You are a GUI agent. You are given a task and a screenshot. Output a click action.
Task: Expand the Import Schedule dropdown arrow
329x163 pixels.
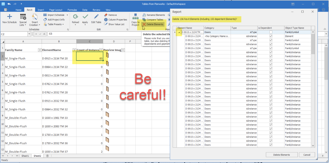67,15
